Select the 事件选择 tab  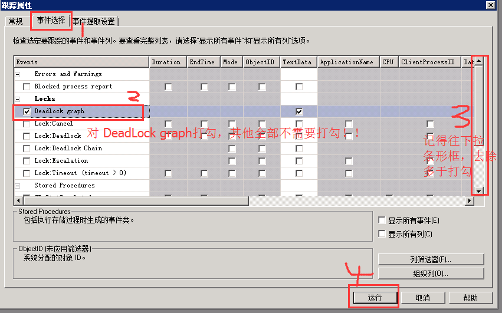[51, 21]
